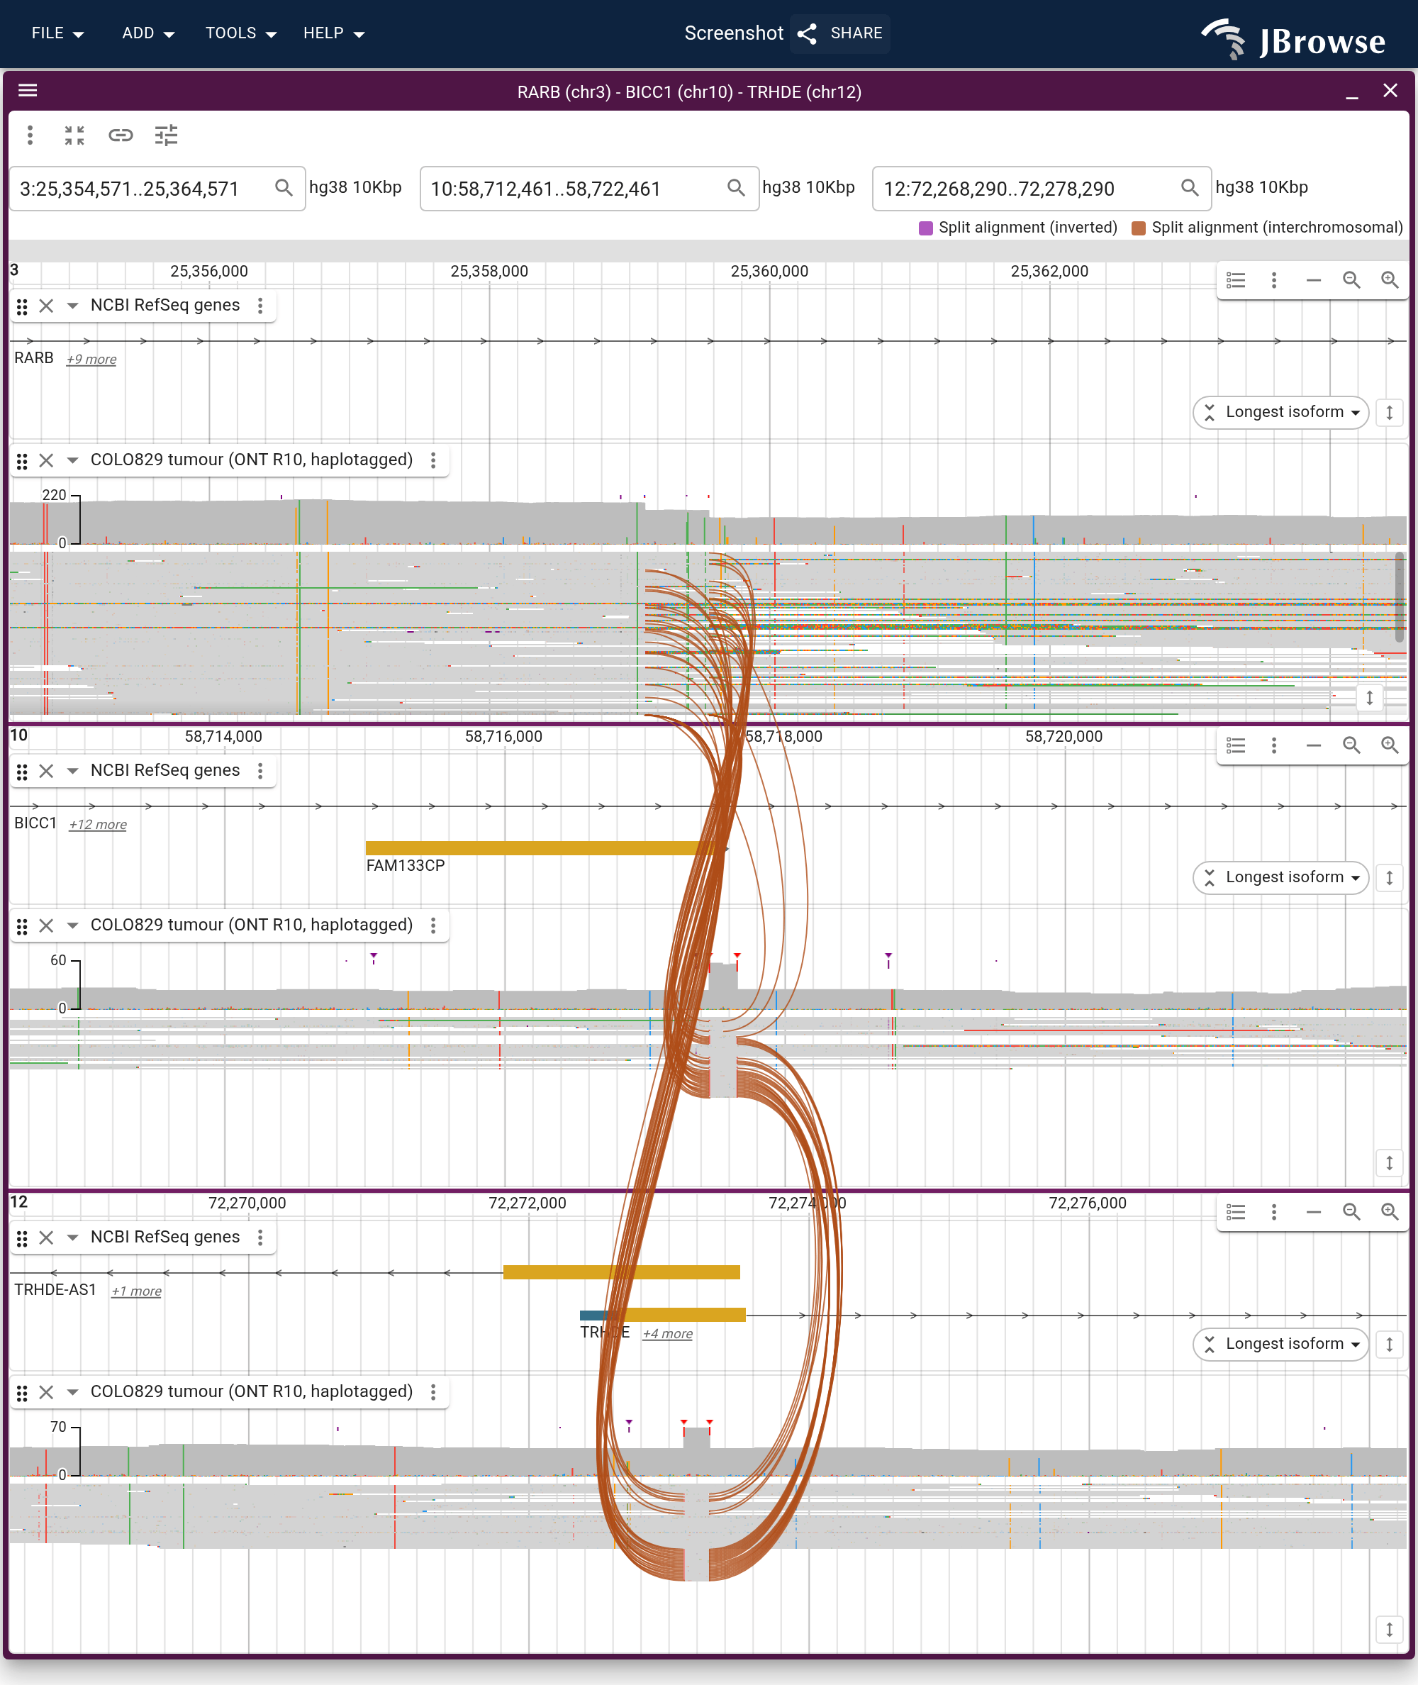This screenshot has height=1685, width=1418.
Task: Open the breakpoint view three-dot menu
Action: click(x=30, y=135)
